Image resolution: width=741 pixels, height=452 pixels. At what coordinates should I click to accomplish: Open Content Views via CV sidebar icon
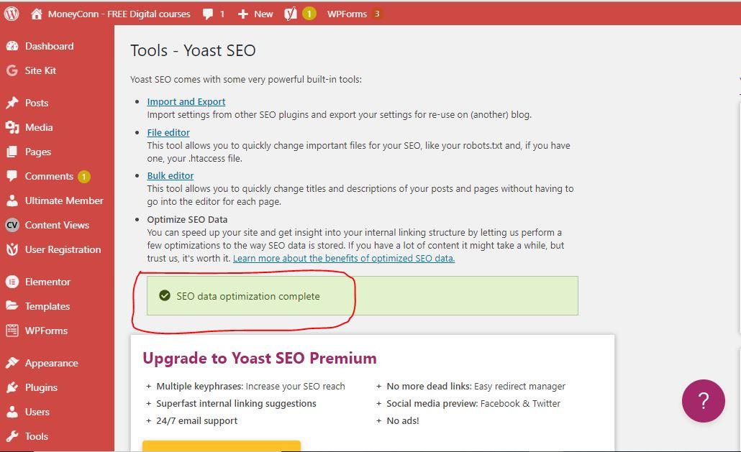coord(12,225)
